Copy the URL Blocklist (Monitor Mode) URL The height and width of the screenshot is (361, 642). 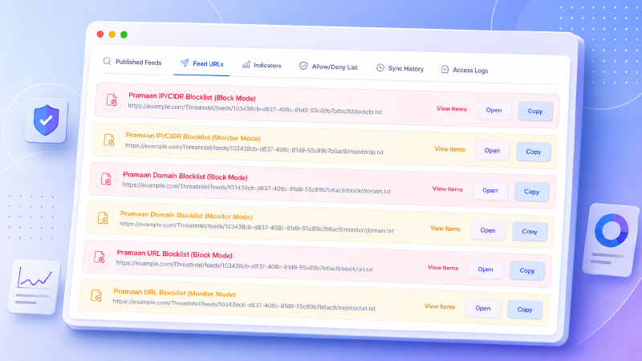click(525, 310)
